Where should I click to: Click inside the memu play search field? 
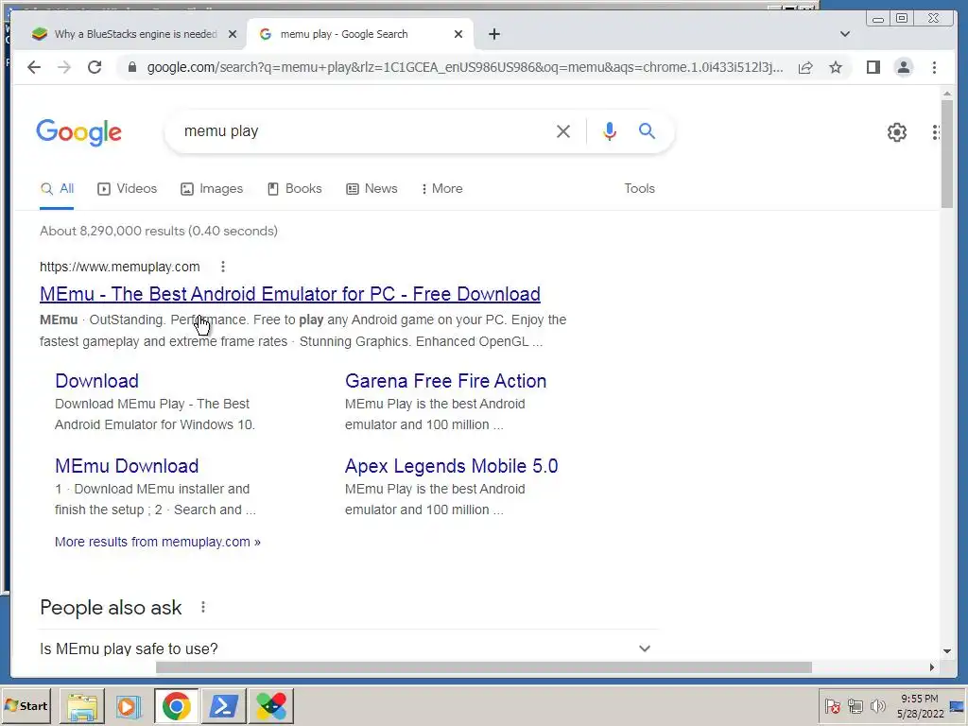[x=364, y=131]
